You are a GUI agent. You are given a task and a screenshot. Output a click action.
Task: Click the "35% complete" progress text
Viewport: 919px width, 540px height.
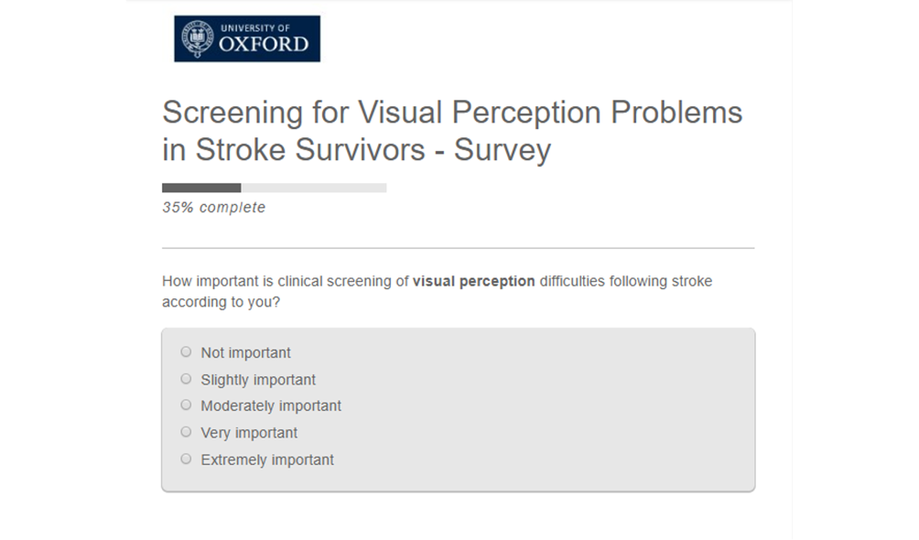pos(214,208)
